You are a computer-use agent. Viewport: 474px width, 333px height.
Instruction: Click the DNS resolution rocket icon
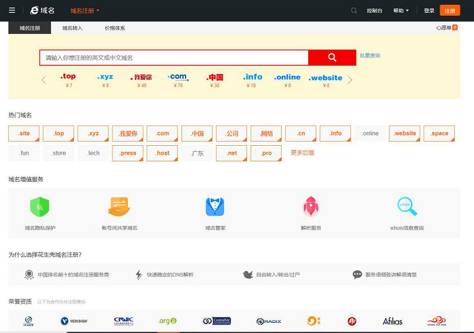coord(311,206)
